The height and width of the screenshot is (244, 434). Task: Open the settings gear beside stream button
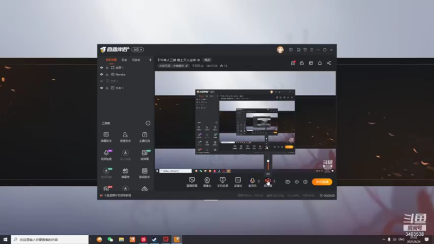305,182
